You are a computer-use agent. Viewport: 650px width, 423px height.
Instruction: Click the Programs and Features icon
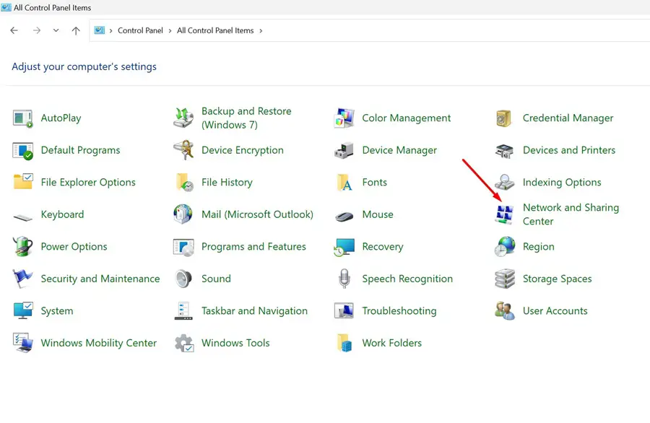(x=183, y=248)
